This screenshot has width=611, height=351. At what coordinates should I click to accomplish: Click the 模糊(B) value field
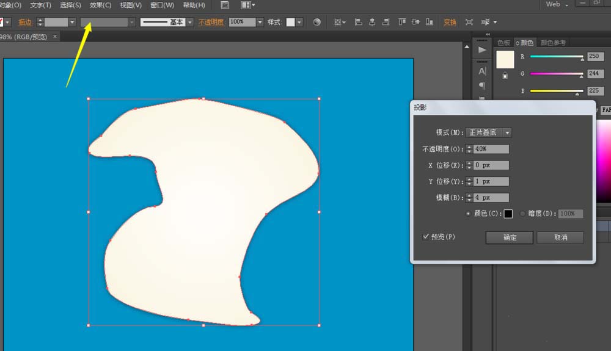click(x=491, y=198)
